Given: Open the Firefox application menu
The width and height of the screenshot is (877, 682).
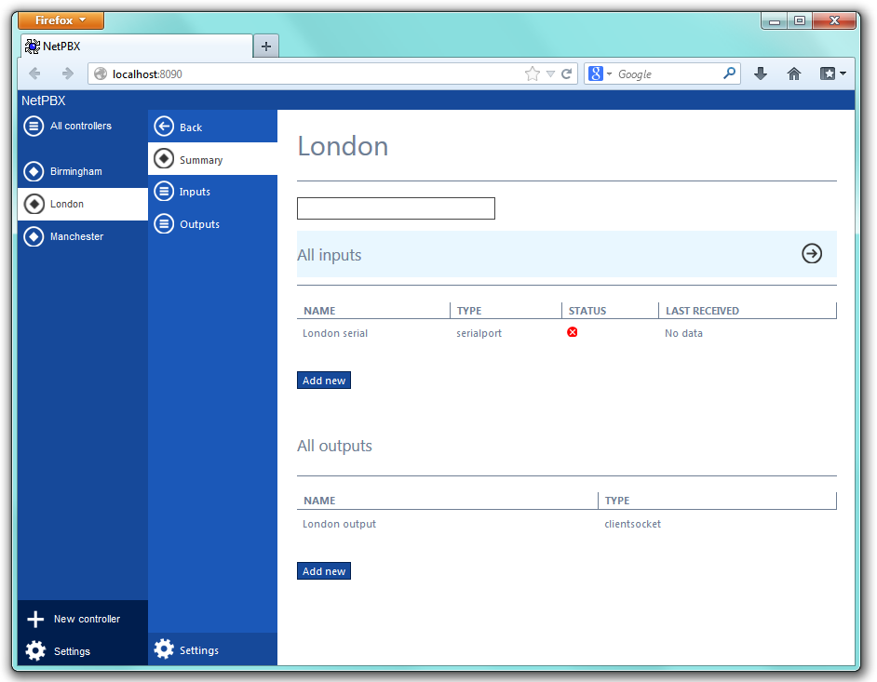Looking at the screenshot, I should tap(61, 20).
